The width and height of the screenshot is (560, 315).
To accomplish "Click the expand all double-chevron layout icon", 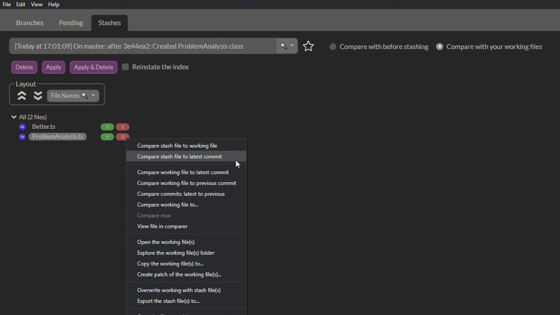I will coord(38,96).
